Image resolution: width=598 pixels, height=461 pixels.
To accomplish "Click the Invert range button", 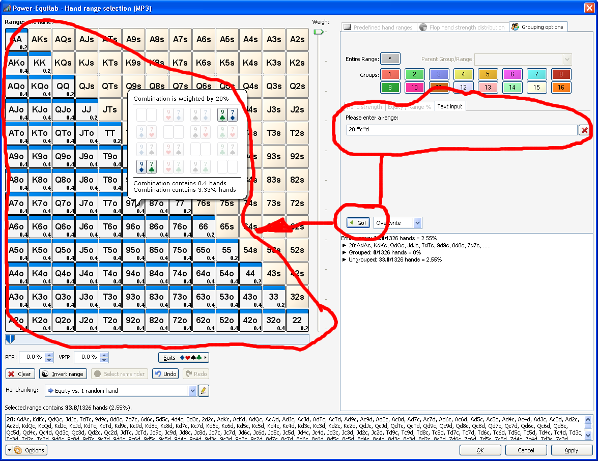I will 63,374.
